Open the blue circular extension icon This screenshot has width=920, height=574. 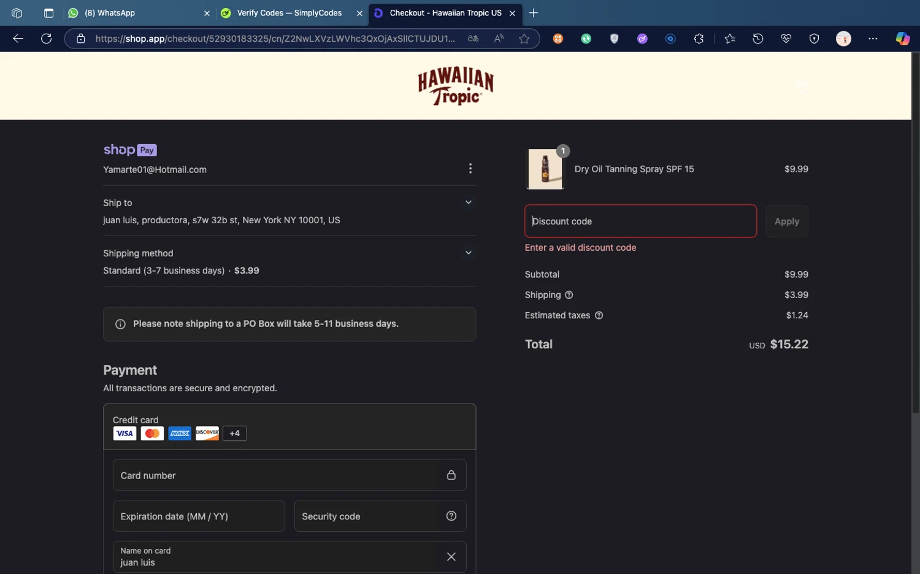coord(670,39)
